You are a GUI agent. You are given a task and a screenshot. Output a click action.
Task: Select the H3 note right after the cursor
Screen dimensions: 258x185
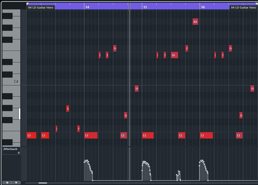[136, 89]
